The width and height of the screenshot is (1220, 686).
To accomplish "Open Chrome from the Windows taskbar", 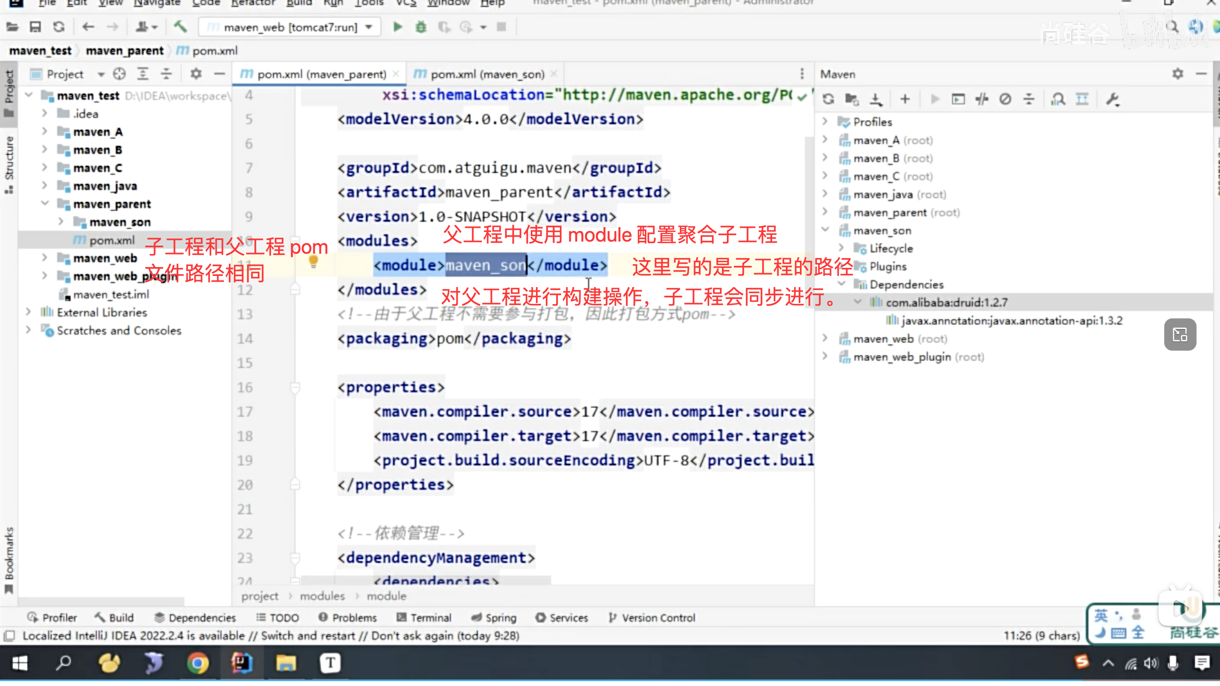I will [198, 663].
